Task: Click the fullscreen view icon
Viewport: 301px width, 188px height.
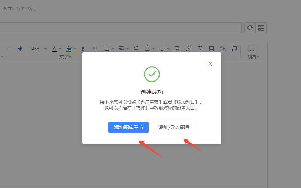Action: [252, 49]
